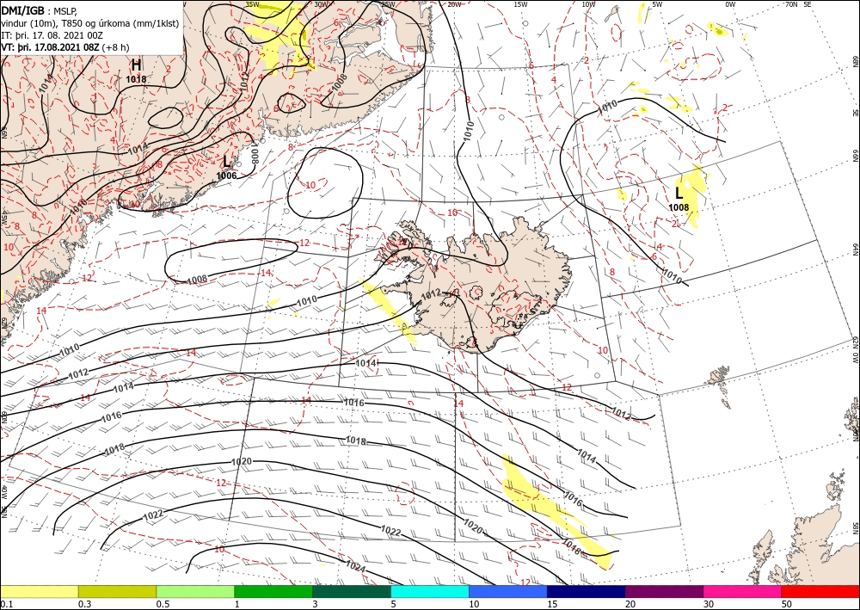Screen dimensions: 860x610
Task: Click the yellow 0.1–0.3 mm legend swatch
Action: [39, 591]
